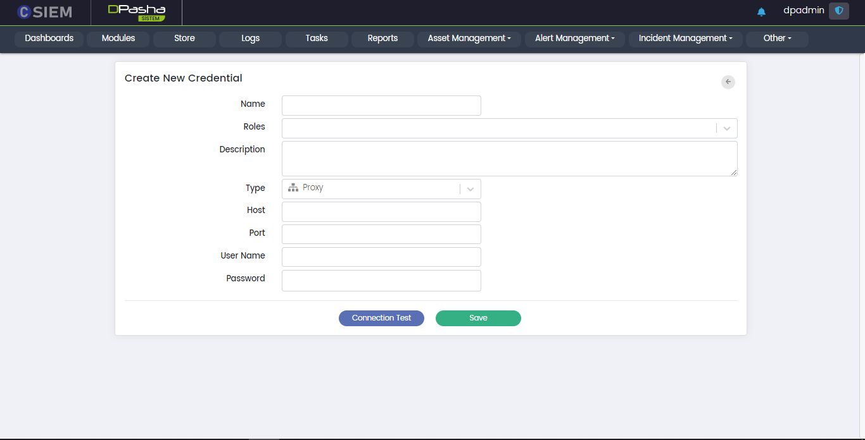
Task: Open the Incident Management dropdown menu
Action: [685, 39]
